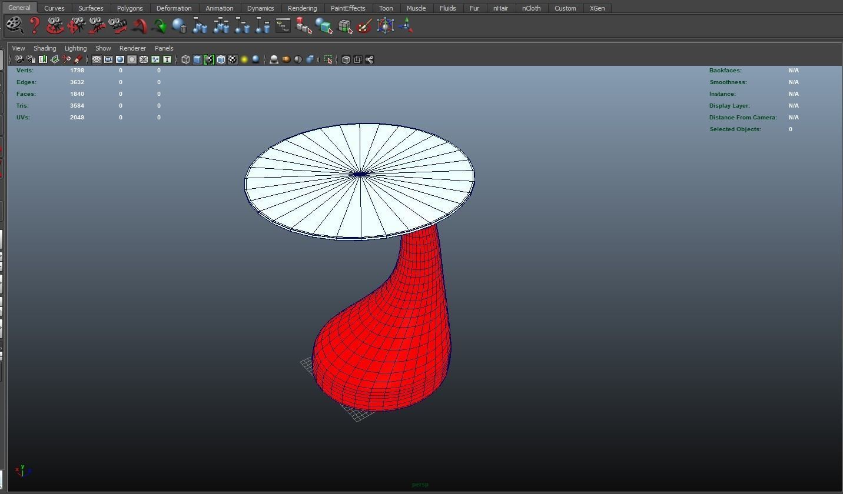843x494 pixels.
Task: Open the Lighting menu
Action: (x=75, y=48)
